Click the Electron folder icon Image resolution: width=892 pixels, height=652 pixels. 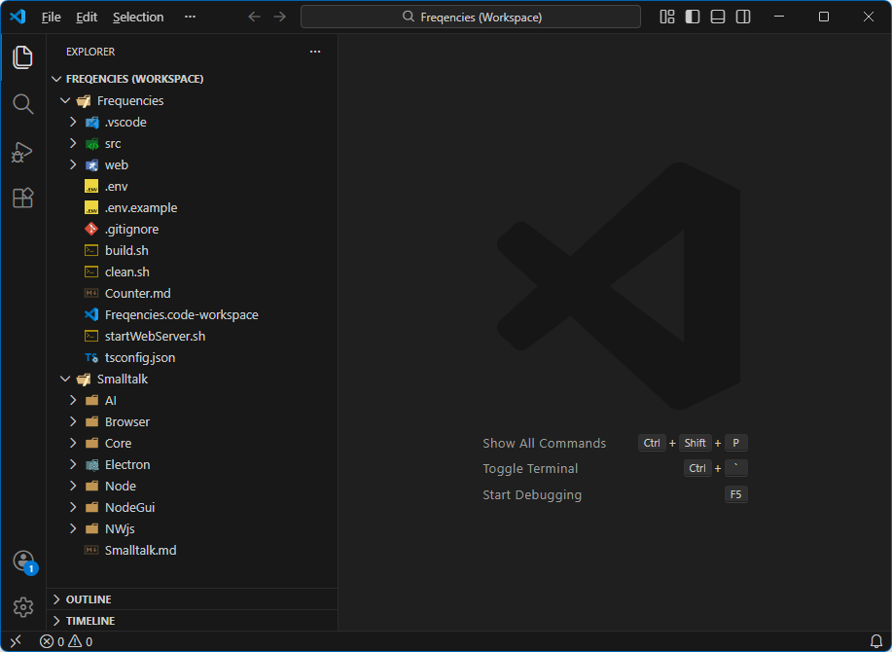91,465
